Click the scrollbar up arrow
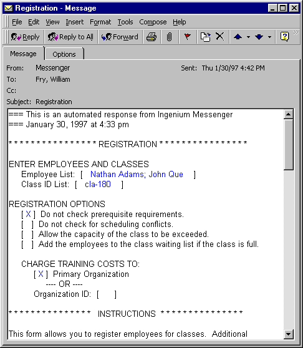Viewport: 303px width, 348px height. [289, 114]
